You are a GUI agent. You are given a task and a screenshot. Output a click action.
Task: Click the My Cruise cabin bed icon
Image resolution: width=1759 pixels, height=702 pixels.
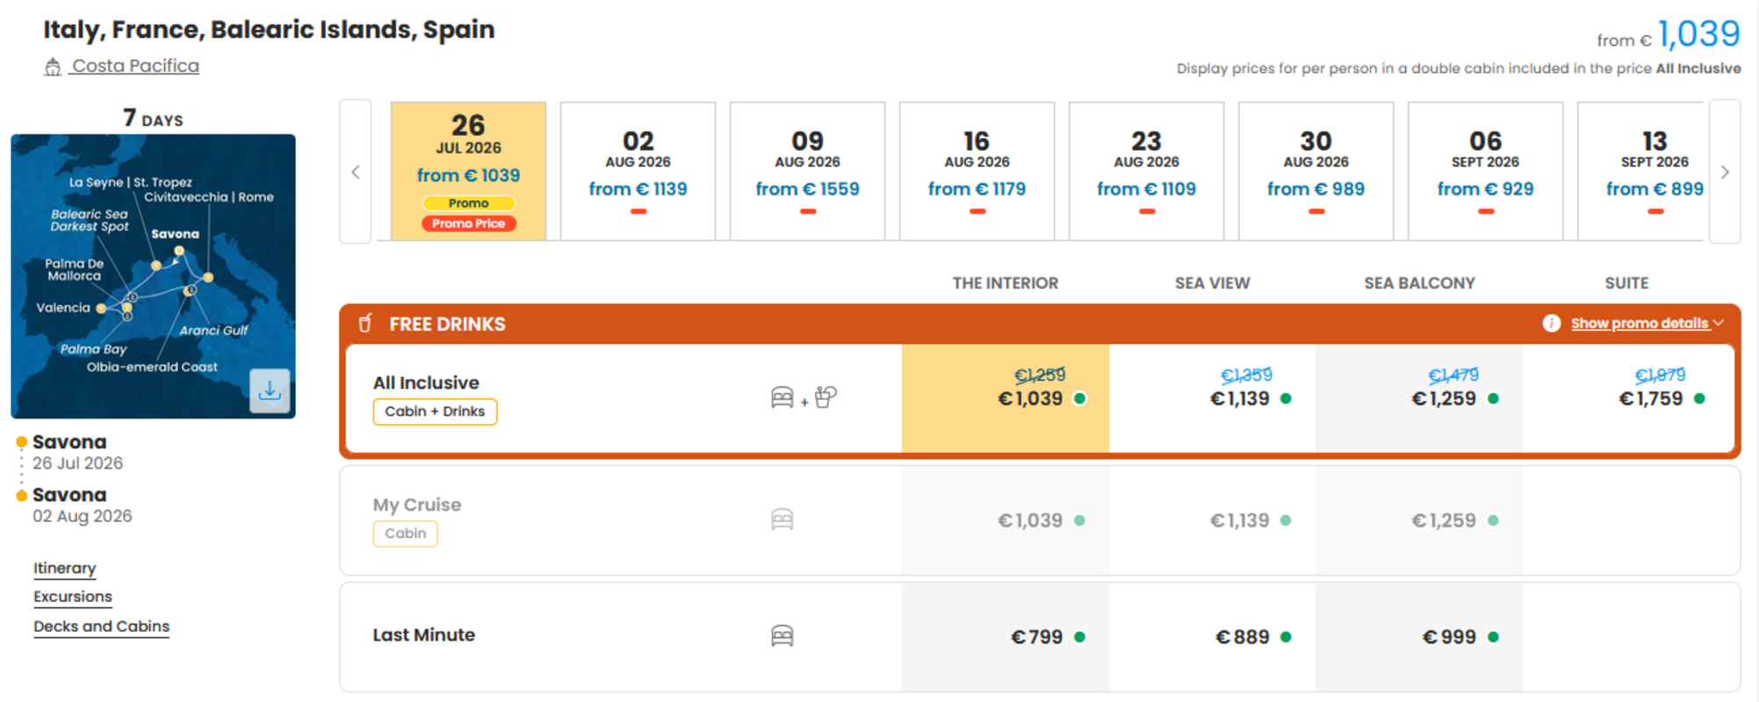782,519
